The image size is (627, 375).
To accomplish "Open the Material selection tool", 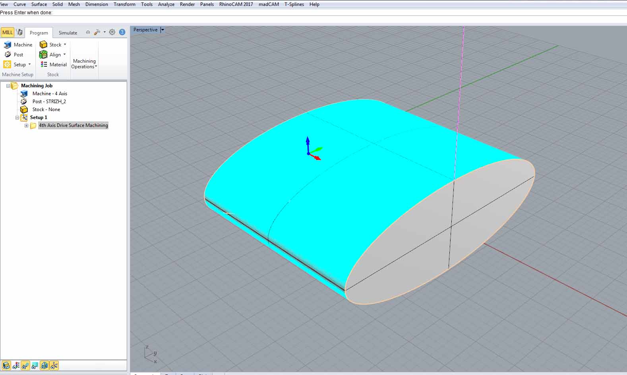I will click(54, 65).
